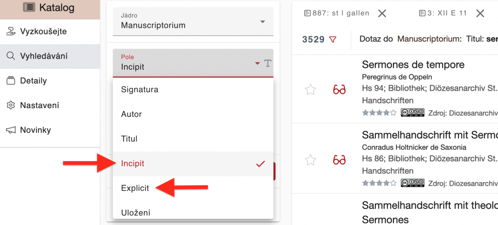This screenshot has width=498, height=225.
Task: Expand the Jádro Manuscriptorium dropdown
Action: point(263,22)
